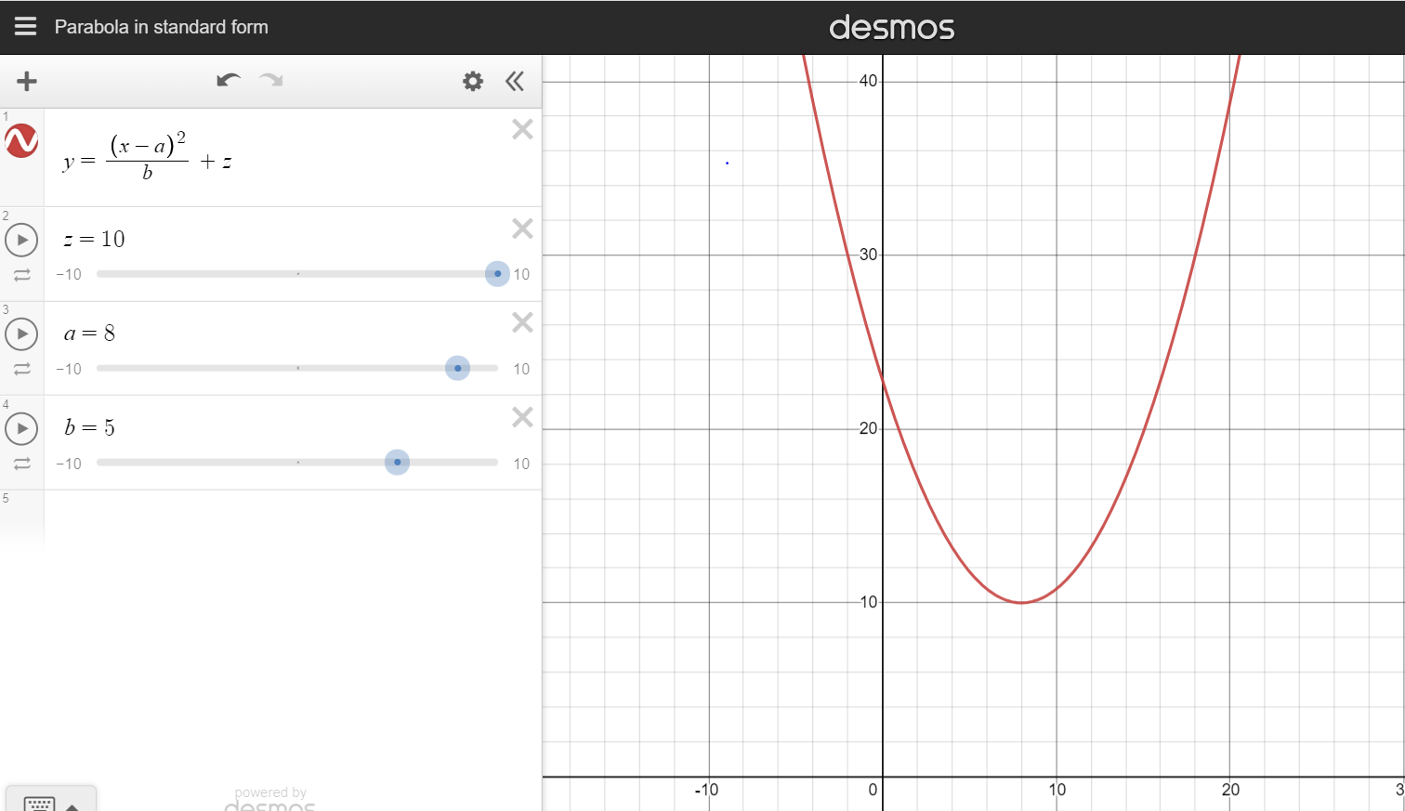Change z slider animation loop mode
Image resolution: width=1405 pixels, height=811 pixels.
click(22, 275)
